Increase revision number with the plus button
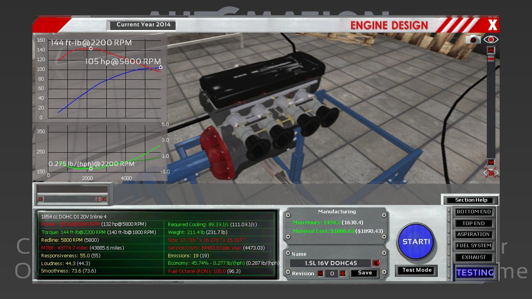This screenshot has width=532, height=299. coord(343,273)
